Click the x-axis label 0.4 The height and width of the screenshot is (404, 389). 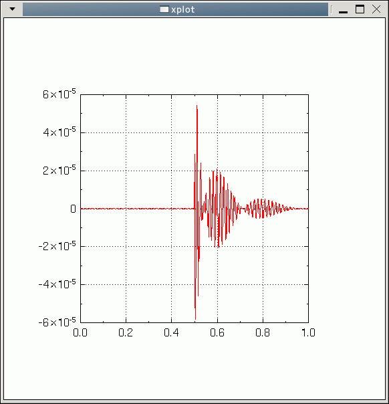coord(171,332)
